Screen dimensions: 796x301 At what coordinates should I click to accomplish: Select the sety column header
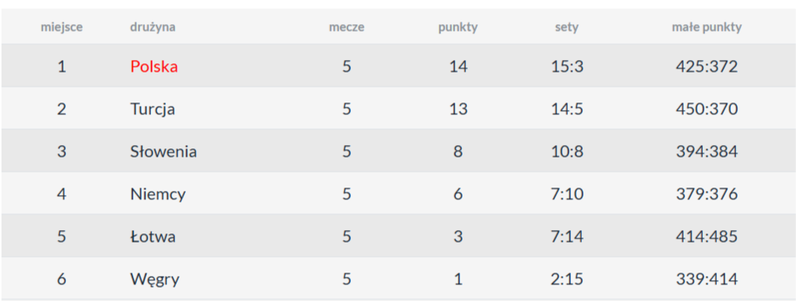pos(567,28)
